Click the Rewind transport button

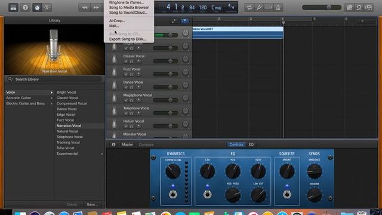click(x=84, y=8)
